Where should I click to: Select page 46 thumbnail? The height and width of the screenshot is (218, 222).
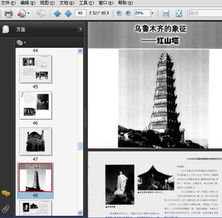pyautogui.click(x=36, y=105)
